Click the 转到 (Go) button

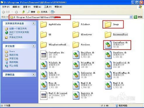point(138,17)
